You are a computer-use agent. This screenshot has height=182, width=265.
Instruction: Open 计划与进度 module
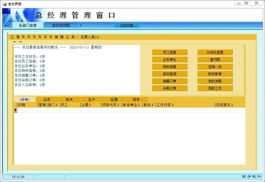(x=215, y=53)
